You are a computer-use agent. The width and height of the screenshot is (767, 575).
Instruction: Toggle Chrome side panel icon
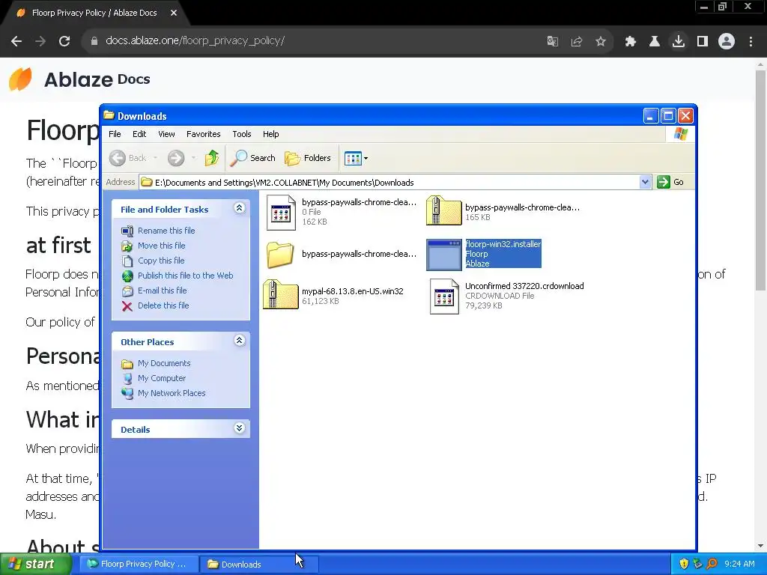[x=703, y=41]
